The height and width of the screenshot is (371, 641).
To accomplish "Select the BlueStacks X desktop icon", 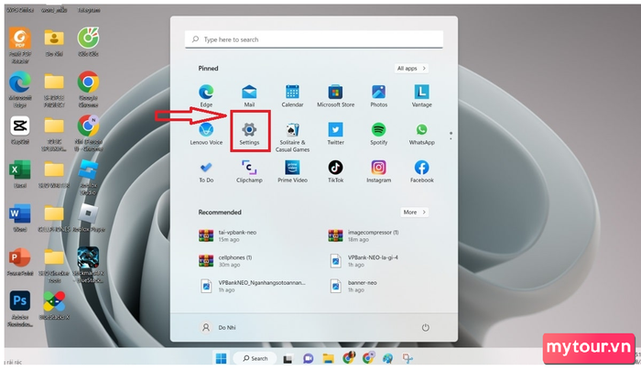I will pyautogui.click(x=54, y=306).
